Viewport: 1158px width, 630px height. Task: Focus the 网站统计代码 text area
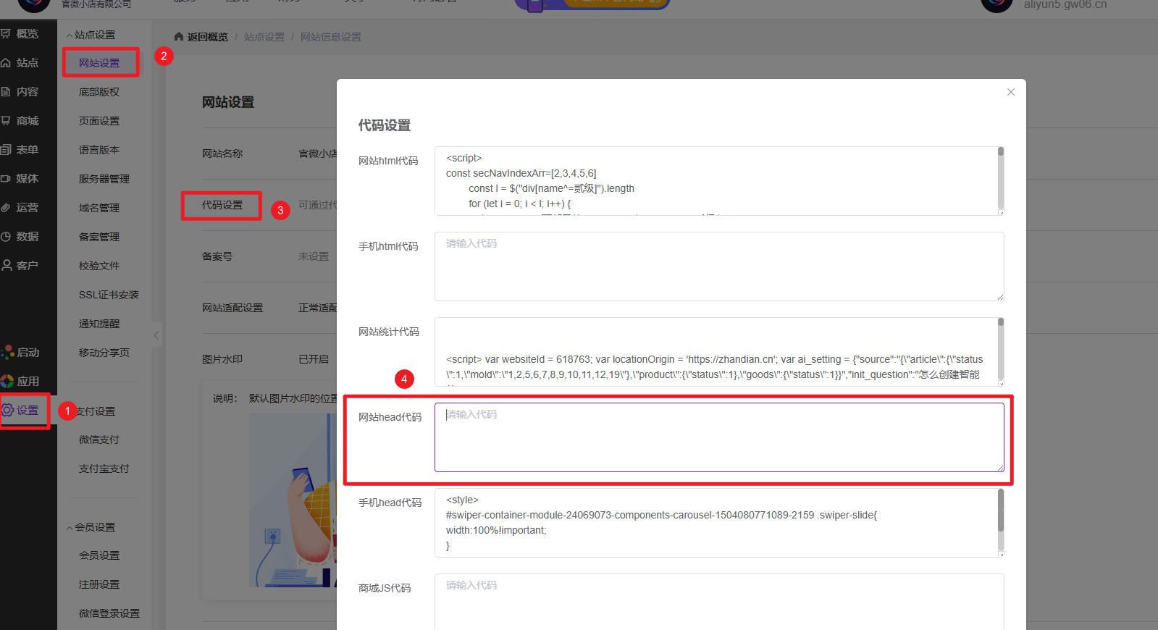tap(716, 352)
